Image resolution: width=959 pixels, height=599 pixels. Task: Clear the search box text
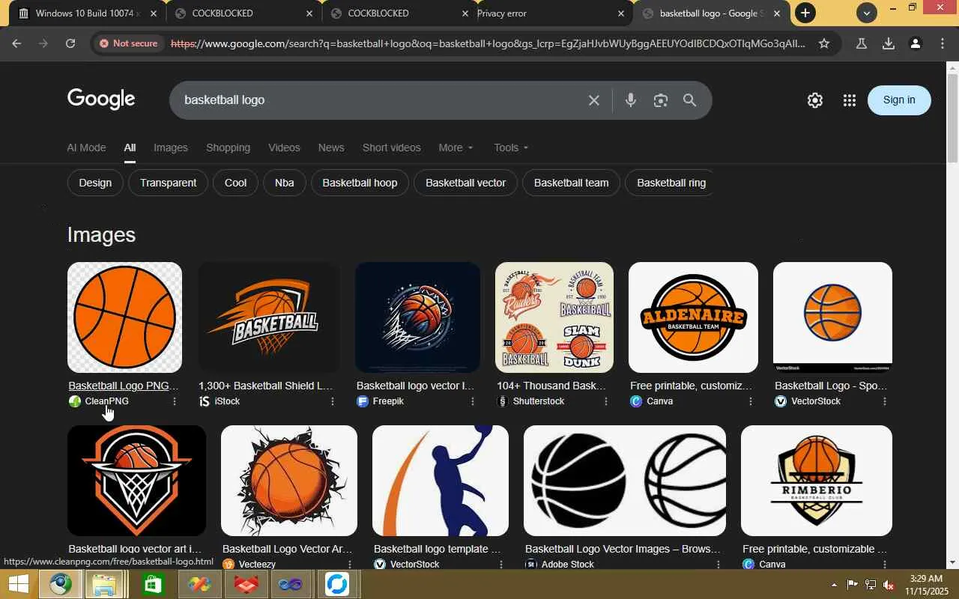point(594,100)
